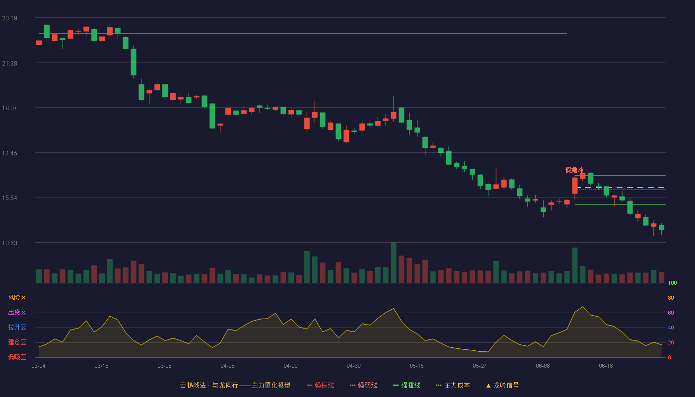This screenshot has width=695, height=397.
Task: Click the 强压线 red line legend marker
Action: click(309, 385)
